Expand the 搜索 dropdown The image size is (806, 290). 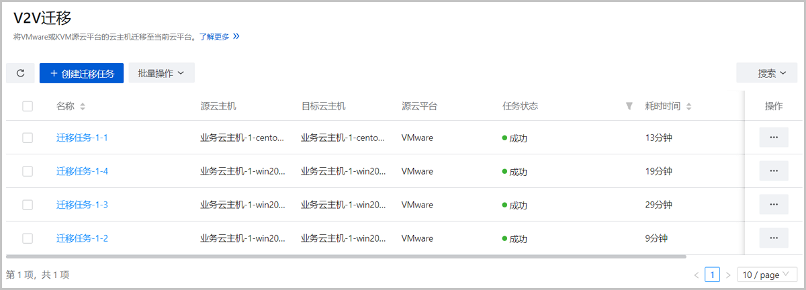click(772, 73)
